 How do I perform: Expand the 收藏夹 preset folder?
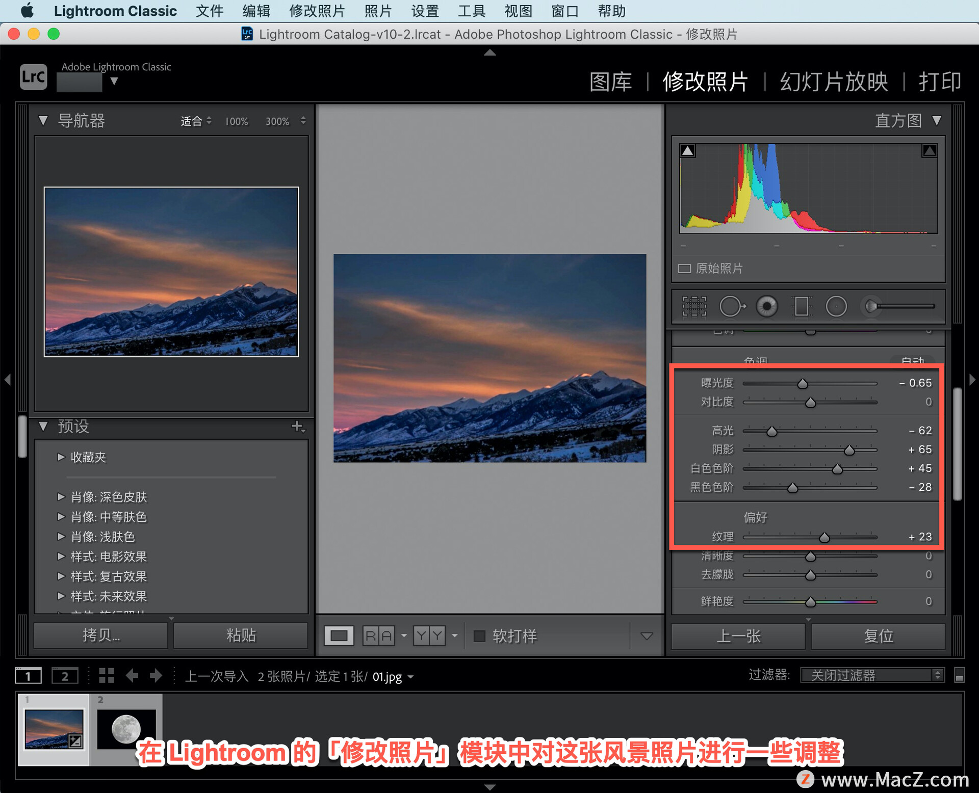[x=61, y=457]
